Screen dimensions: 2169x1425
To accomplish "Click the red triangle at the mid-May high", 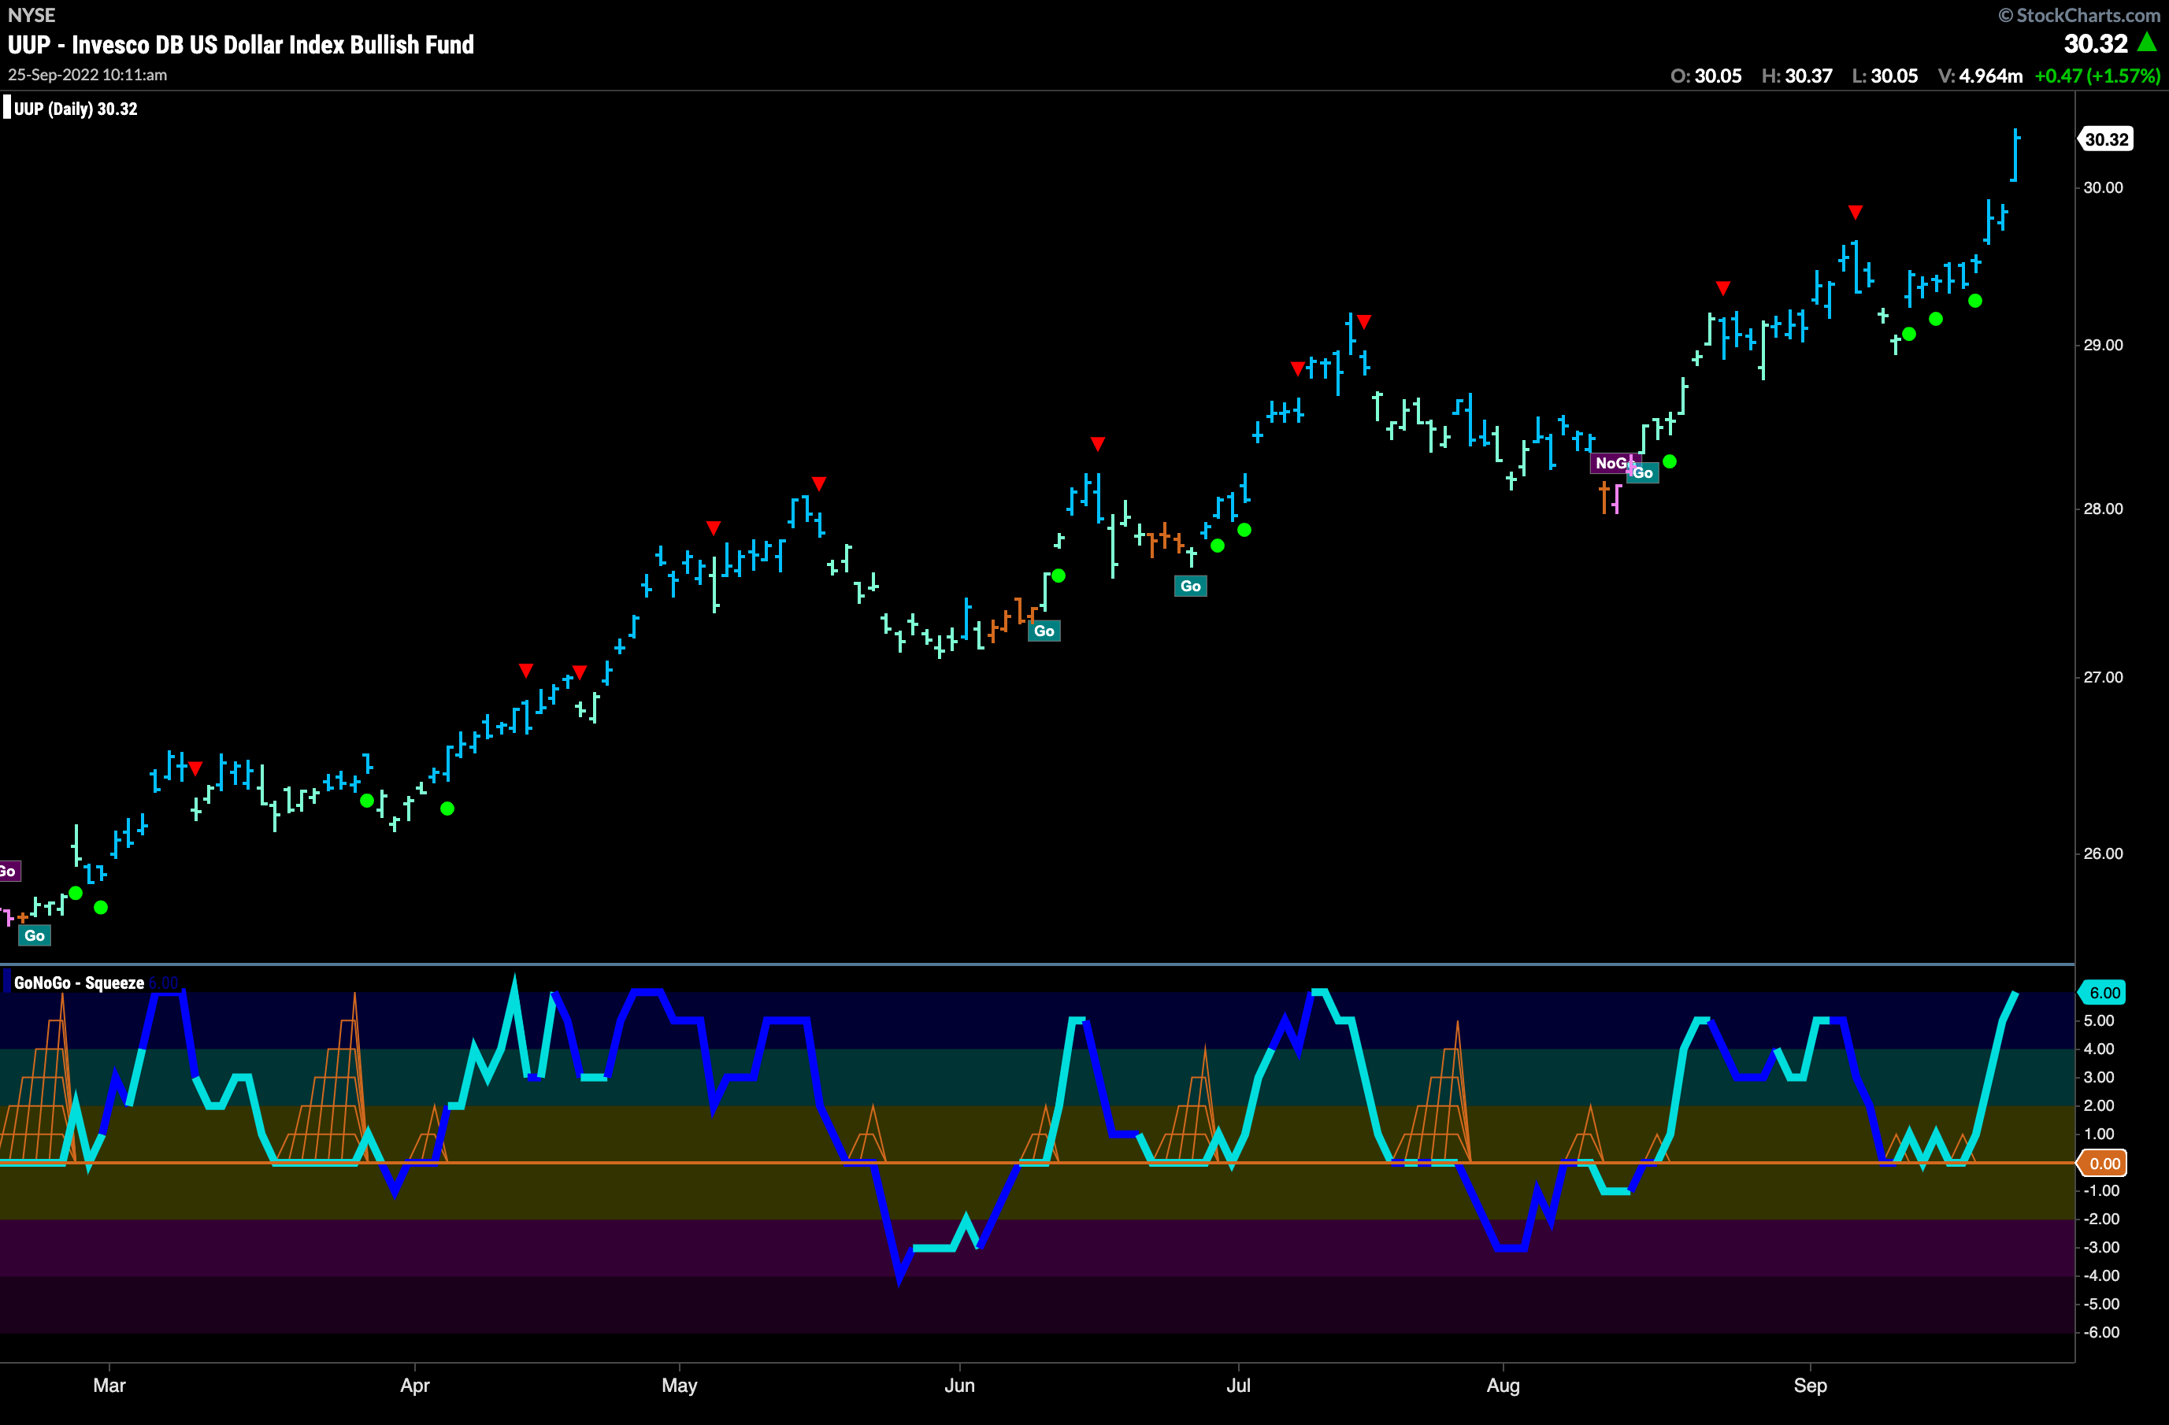I will coord(819,483).
